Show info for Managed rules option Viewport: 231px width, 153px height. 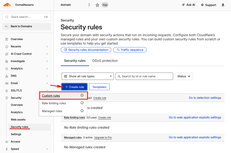point(82,111)
